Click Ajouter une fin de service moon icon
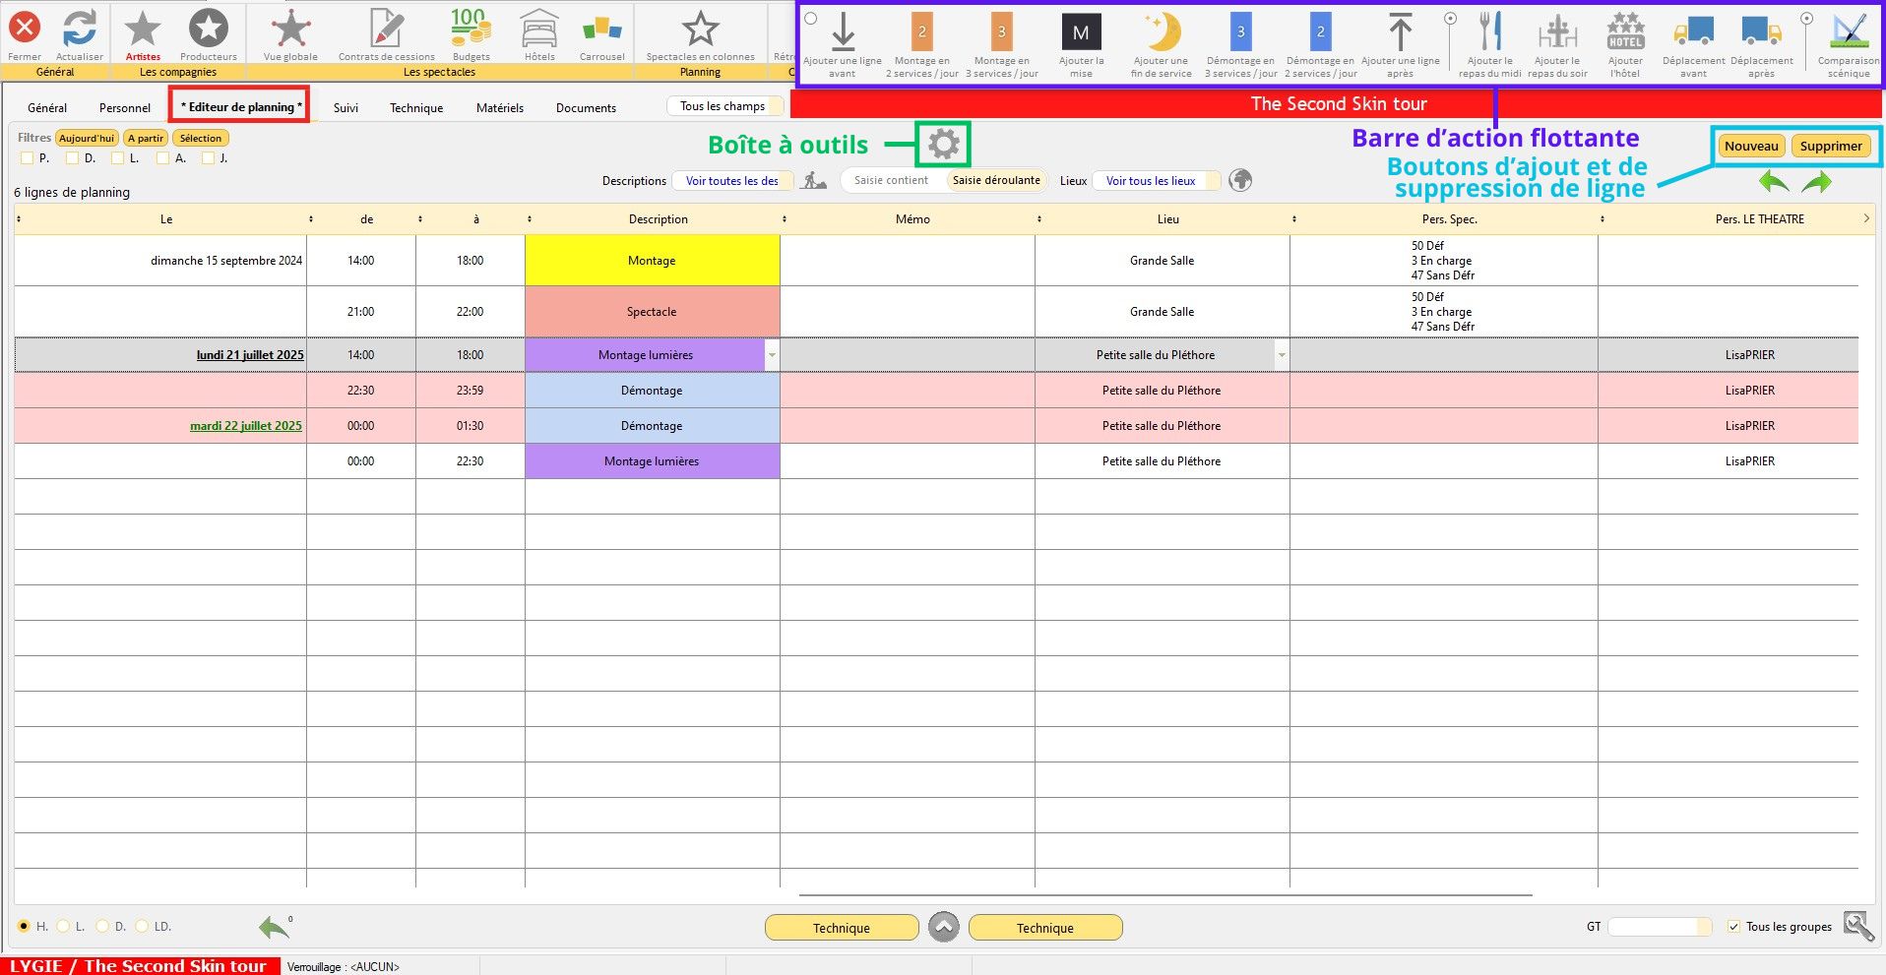The image size is (1886, 975). click(1162, 33)
